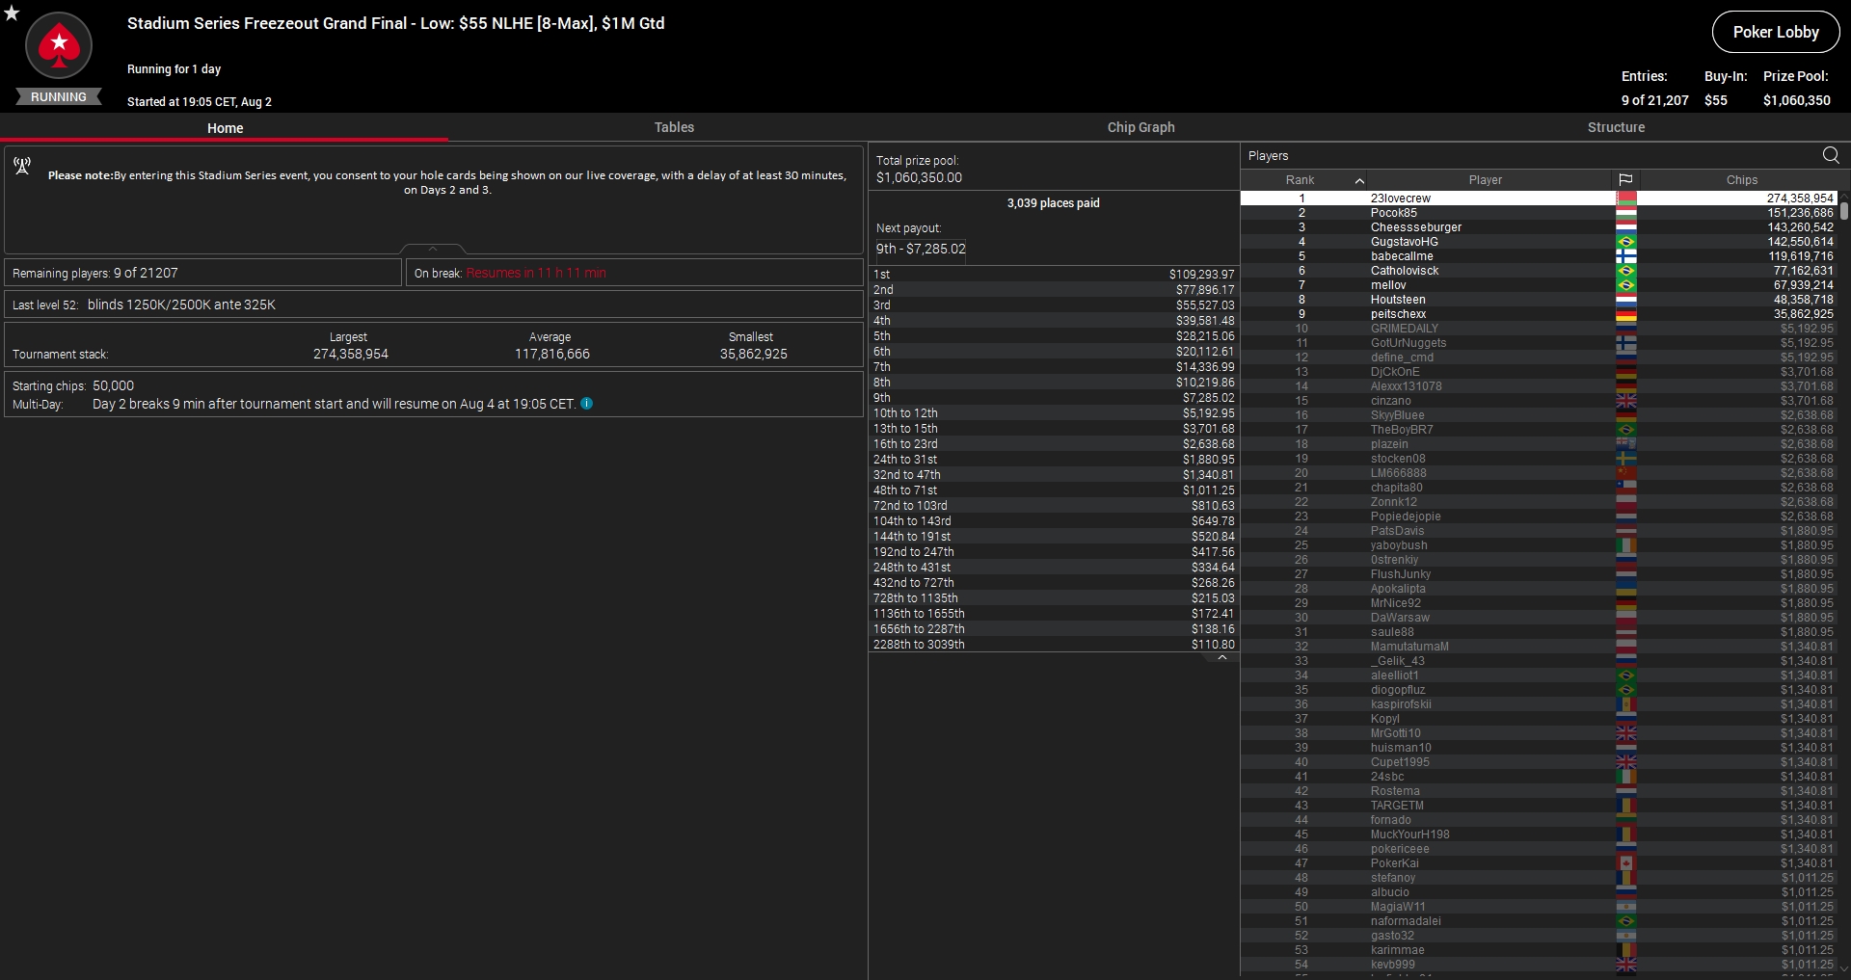Viewport: 1851px width, 980px height.
Task: Collapse the notice panel chevron
Action: click(433, 249)
